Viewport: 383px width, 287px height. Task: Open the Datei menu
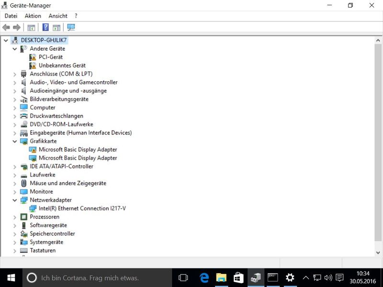[11, 16]
